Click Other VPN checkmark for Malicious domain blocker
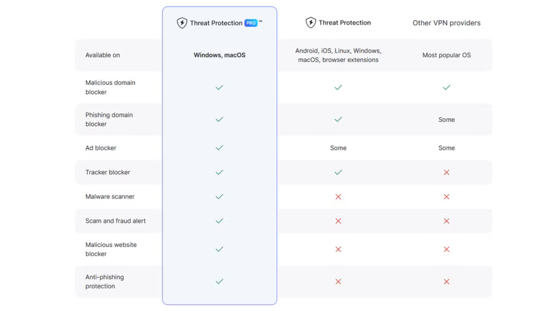Viewport: 554px width, 311px height. (446, 87)
